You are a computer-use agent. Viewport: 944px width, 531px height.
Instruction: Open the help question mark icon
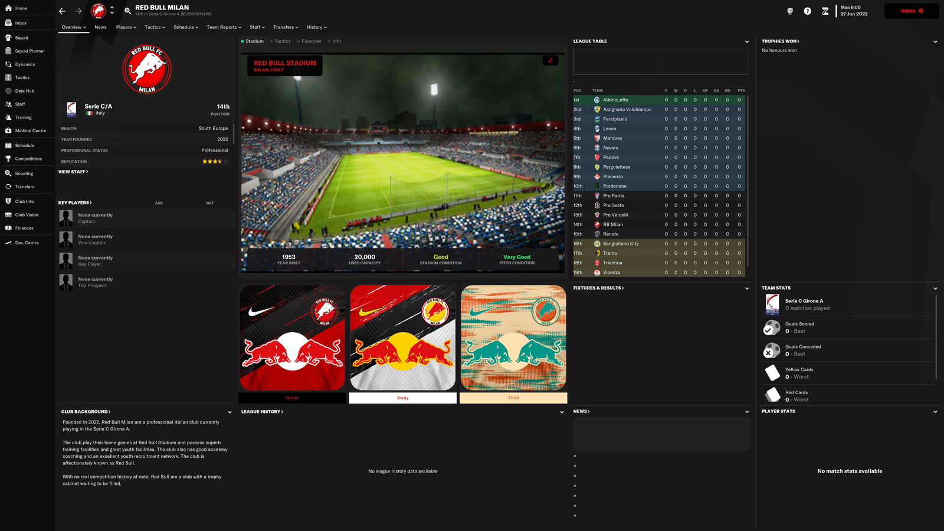pyautogui.click(x=807, y=11)
